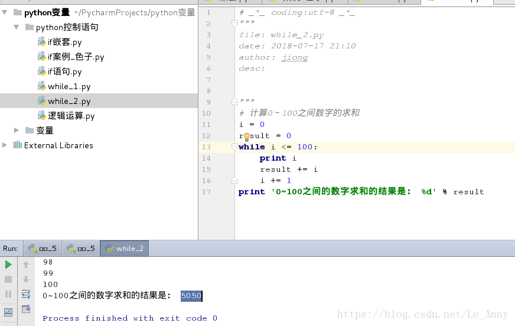This screenshot has width=515, height=326.
Task: Select while_1.py file
Action: [69, 86]
